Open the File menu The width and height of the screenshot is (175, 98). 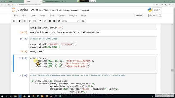16,16
